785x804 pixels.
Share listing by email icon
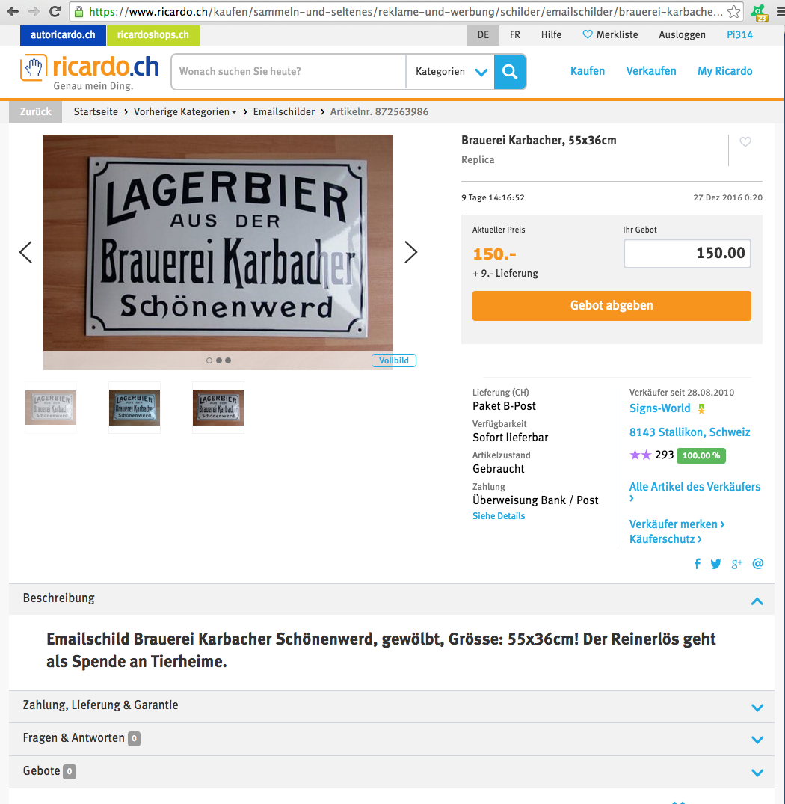click(758, 564)
